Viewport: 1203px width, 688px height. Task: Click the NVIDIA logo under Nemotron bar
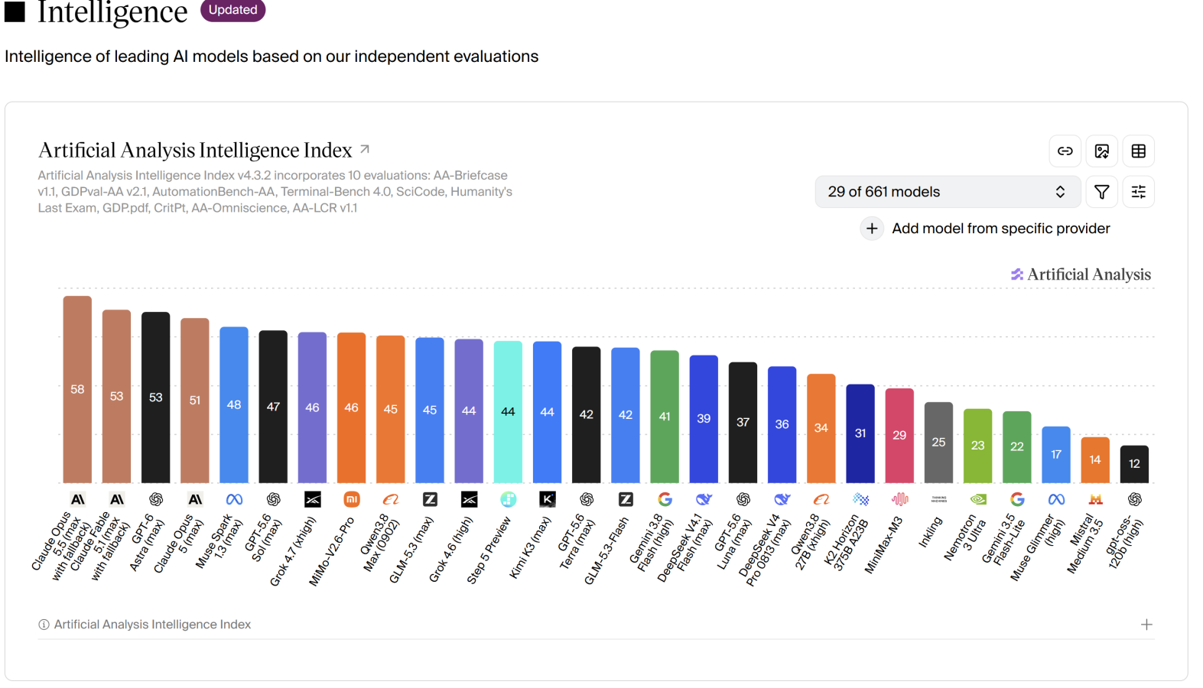click(977, 499)
